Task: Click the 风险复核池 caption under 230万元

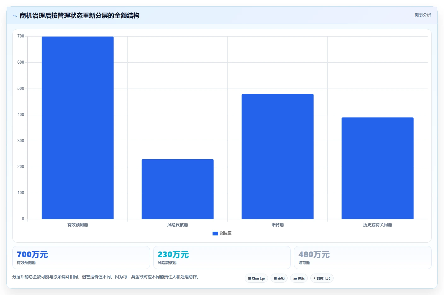Action: (167, 263)
